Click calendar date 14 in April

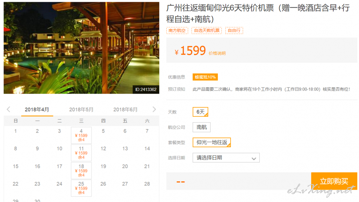point(147,149)
